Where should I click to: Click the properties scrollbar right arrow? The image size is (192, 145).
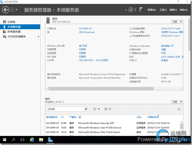point(181,89)
